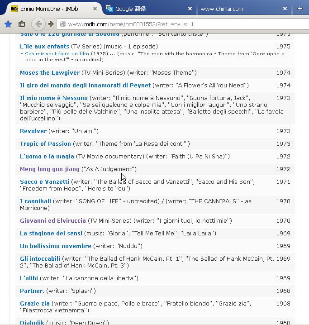Viewport: 309px width, 325px height.
Task: Open the Moses the Lawgiver link
Action: coord(50,73)
